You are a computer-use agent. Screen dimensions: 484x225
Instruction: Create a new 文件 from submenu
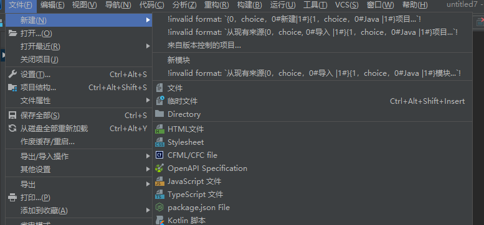click(312, 88)
